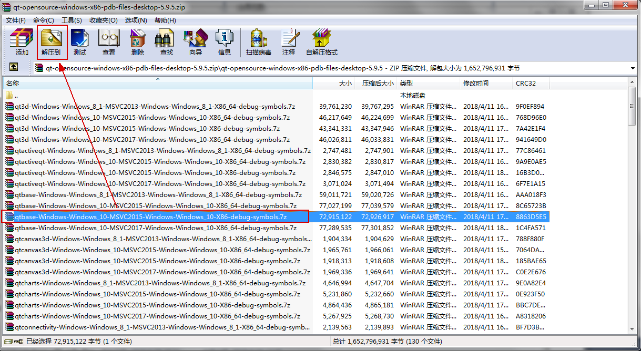Open the 文件(F) menu
641x351 pixels.
tap(15, 20)
